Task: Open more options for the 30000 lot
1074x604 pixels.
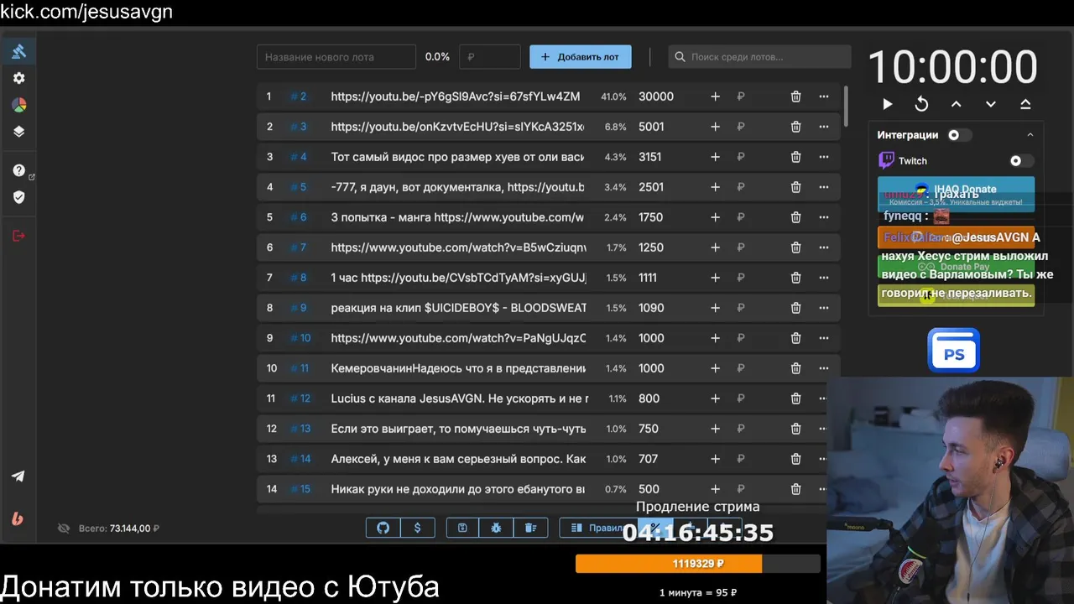Action: [x=824, y=96]
